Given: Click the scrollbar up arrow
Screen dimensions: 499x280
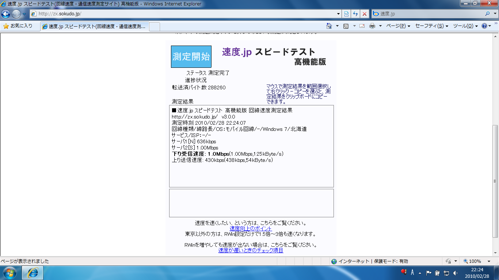Looking at the screenshot, I should click(x=495, y=36).
